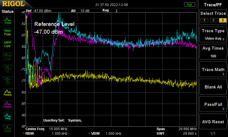Click the magenta Freeze trace icon
The height and width of the screenshot is (137, 228).
8,105
